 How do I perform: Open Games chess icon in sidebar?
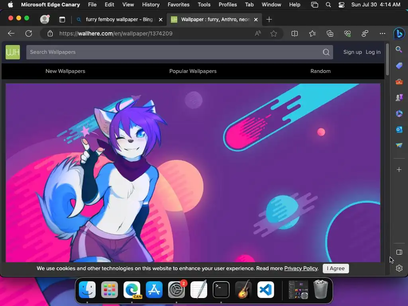[399, 98]
